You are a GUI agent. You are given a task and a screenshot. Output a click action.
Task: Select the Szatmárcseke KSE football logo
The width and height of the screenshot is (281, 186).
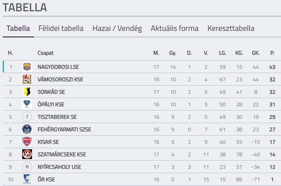(27, 154)
